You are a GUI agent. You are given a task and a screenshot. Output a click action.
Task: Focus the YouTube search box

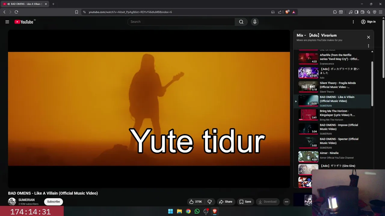pyautogui.click(x=181, y=22)
